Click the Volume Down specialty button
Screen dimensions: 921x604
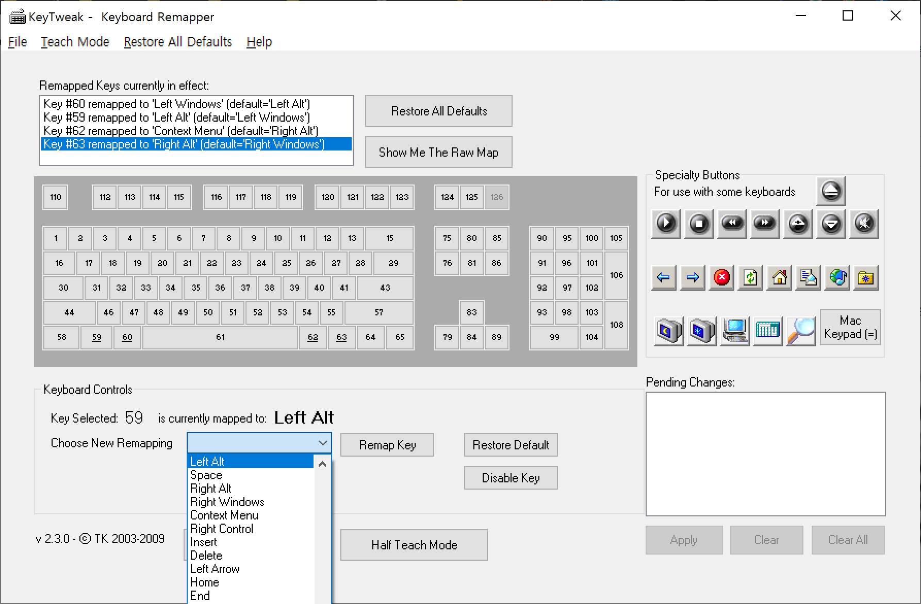(x=831, y=224)
